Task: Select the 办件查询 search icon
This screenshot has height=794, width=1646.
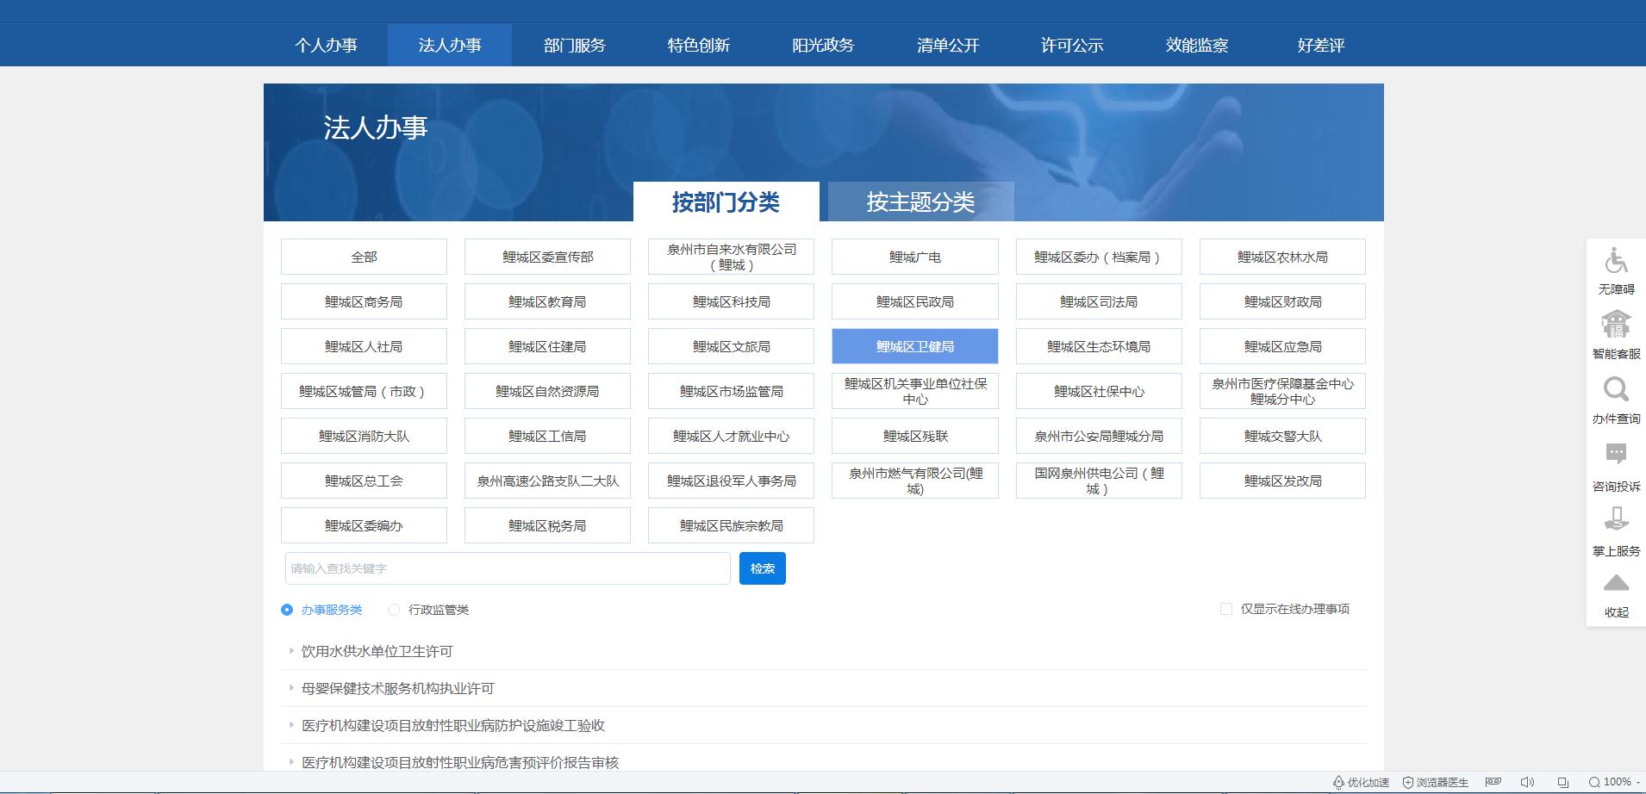Action: click(x=1616, y=396)
